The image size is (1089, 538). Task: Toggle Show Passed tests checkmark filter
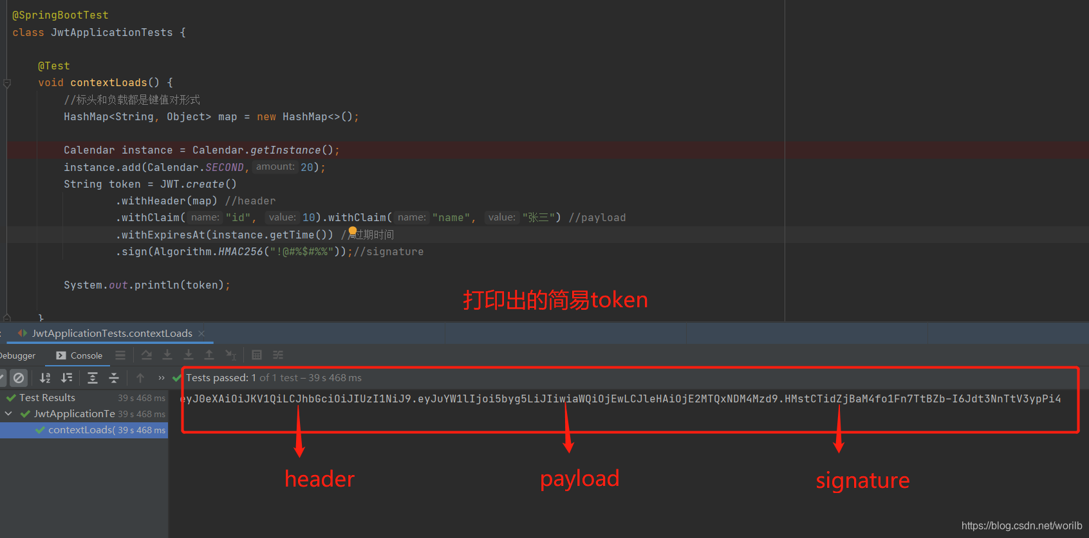tap(2, 378)
